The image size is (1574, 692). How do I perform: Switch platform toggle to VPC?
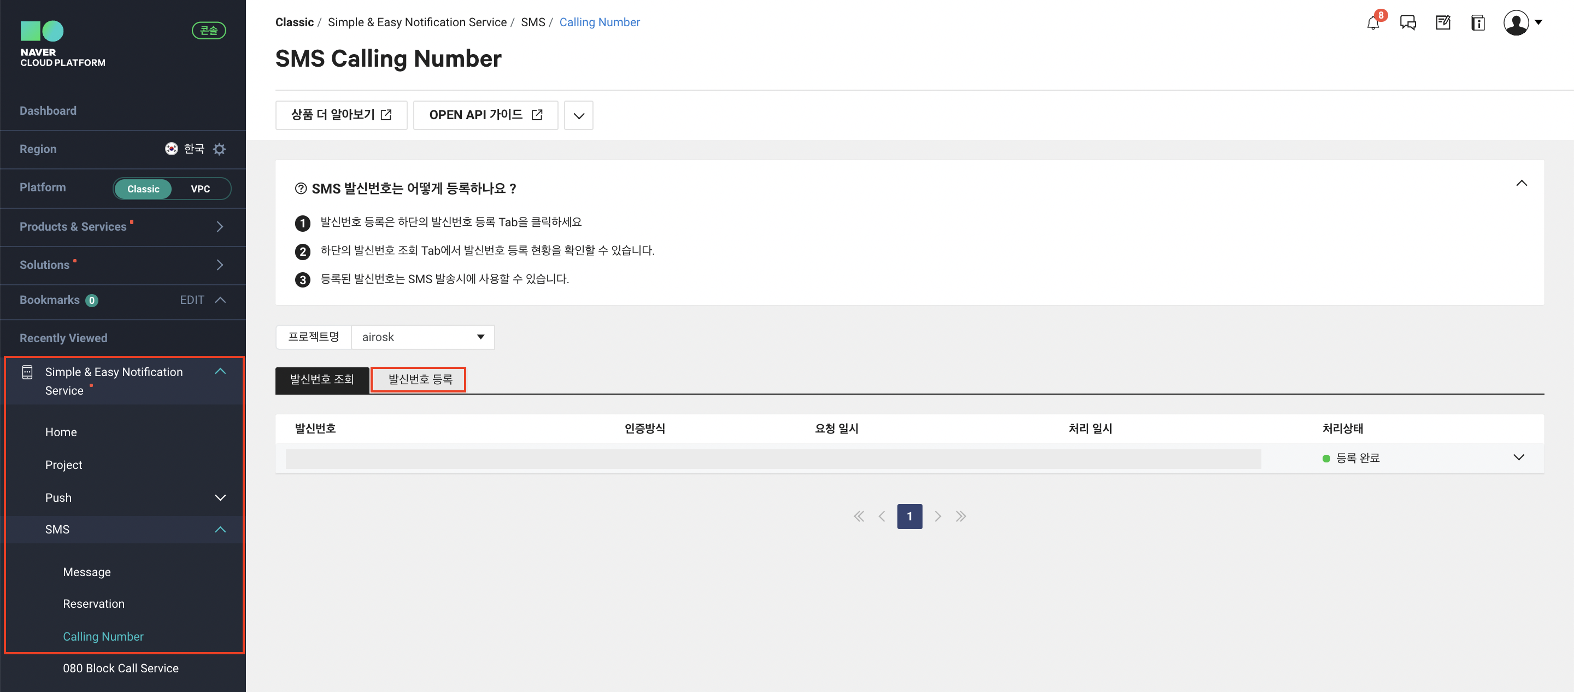pos(200,189)
